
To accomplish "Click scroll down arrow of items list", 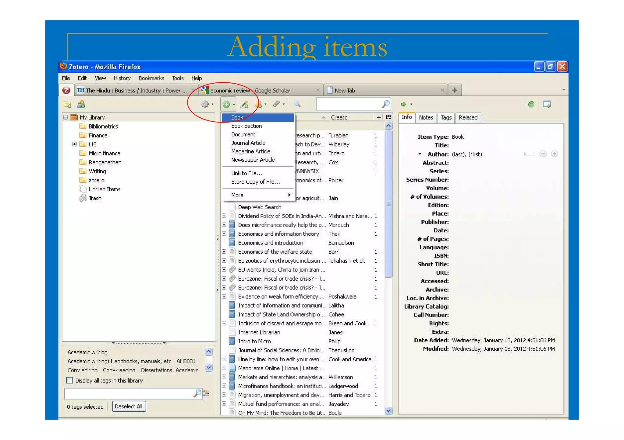I will coord(388,411).
